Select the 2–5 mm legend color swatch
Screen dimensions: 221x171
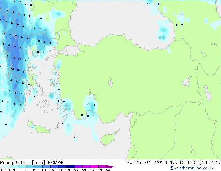(x=30, y=166)
